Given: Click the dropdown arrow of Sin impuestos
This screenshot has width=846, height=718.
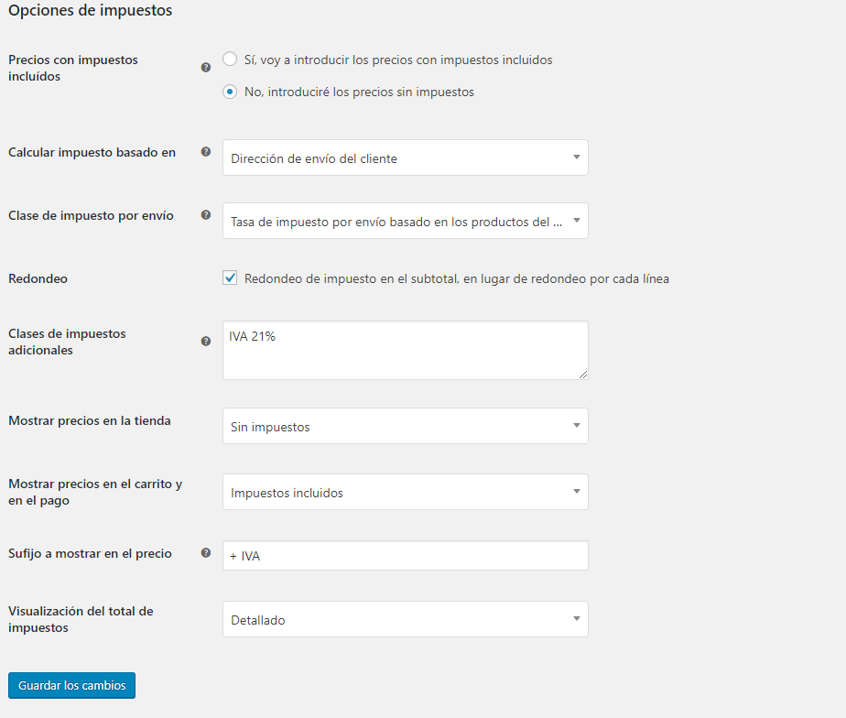Looking at the screenshot, I should [577, 426].
